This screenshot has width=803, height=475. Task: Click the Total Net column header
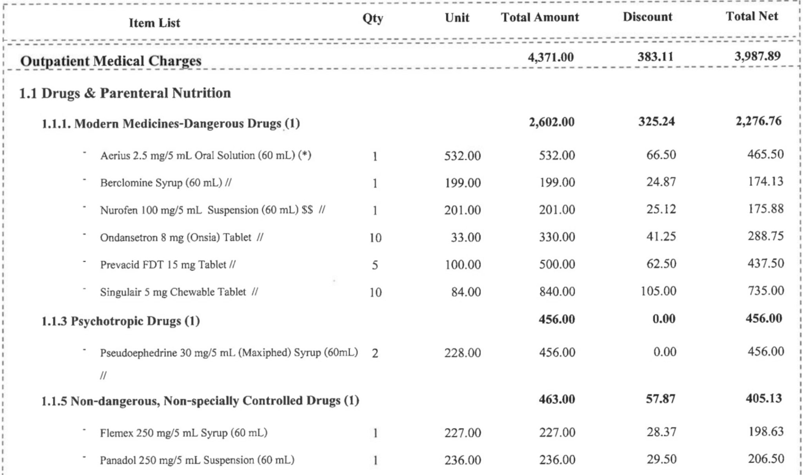pos(752,16)
